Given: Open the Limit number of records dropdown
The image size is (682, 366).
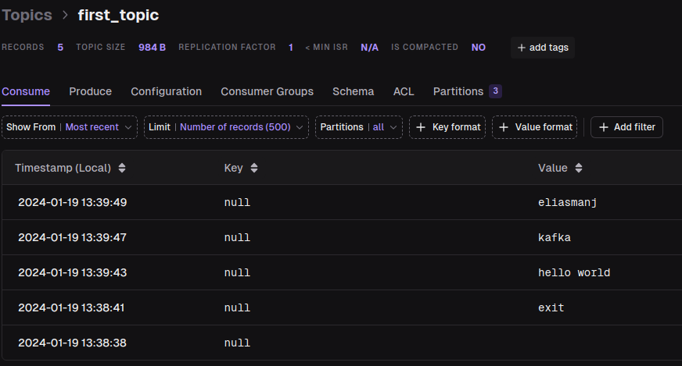Looking at the screenshot, I should point(226,127).
